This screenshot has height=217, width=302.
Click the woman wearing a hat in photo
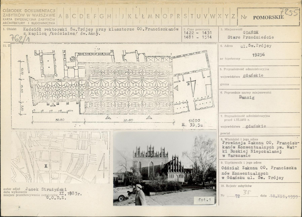140,195
